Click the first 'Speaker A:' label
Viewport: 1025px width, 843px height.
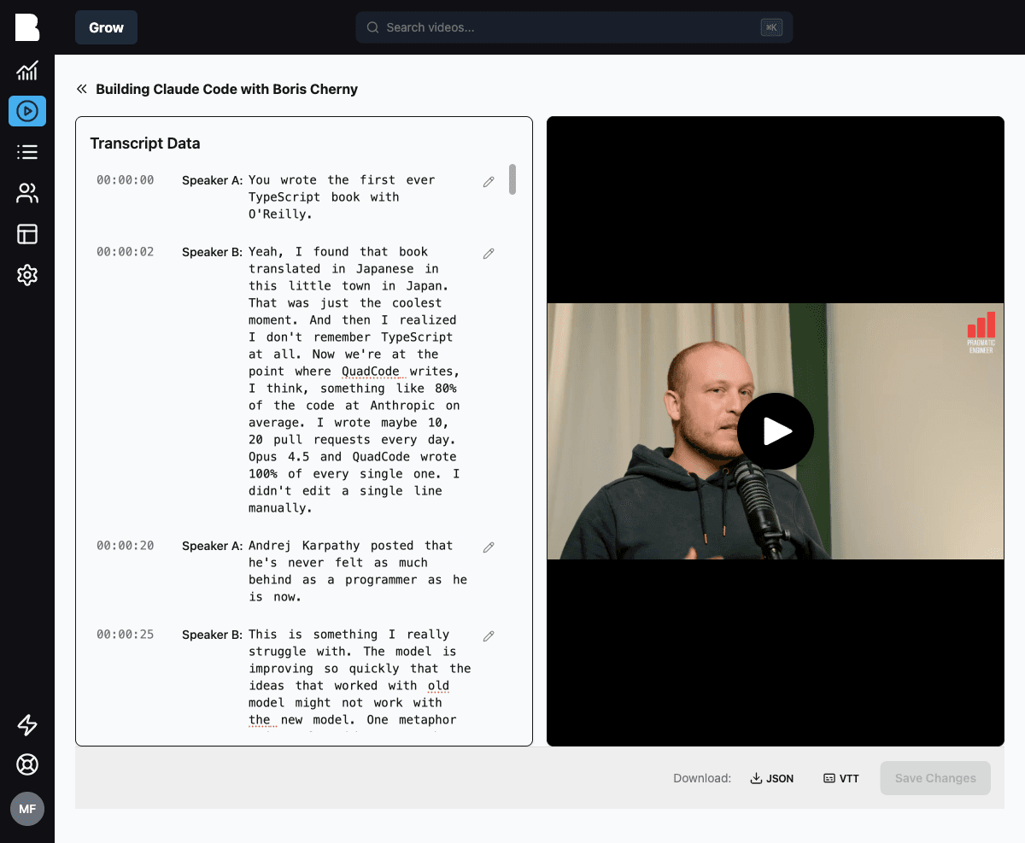(213, 180)
